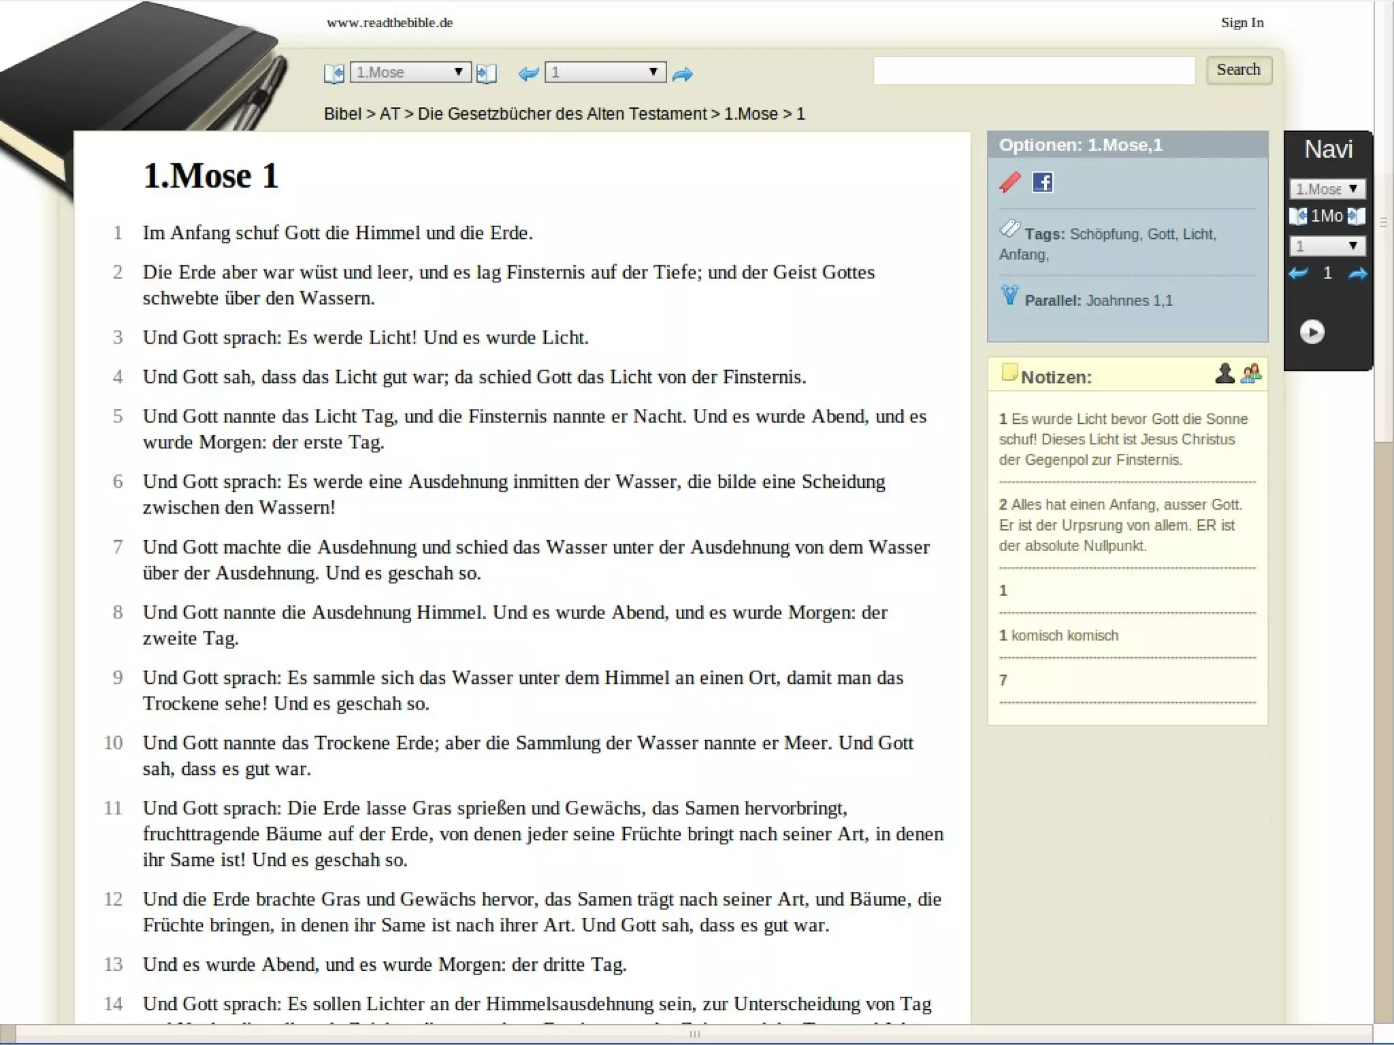Click previous chapter arrow in Navi panel

click(x=1298, y=273)
